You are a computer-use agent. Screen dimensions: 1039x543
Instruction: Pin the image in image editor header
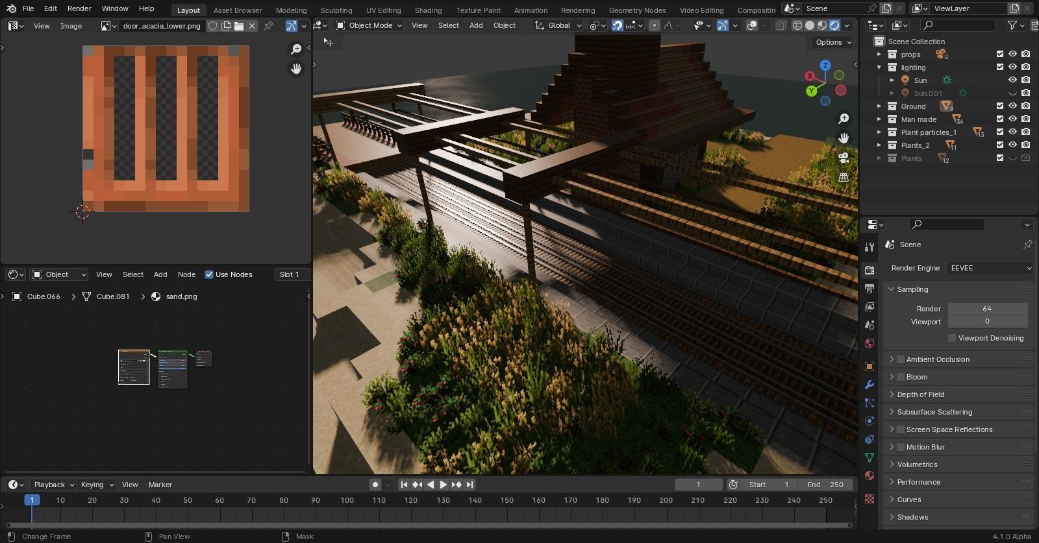268,26
